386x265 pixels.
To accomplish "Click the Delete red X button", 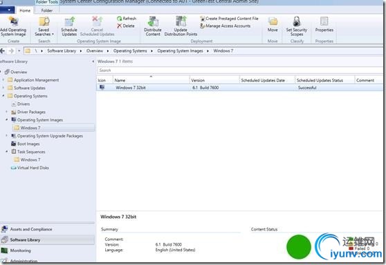I will [120, 26].
